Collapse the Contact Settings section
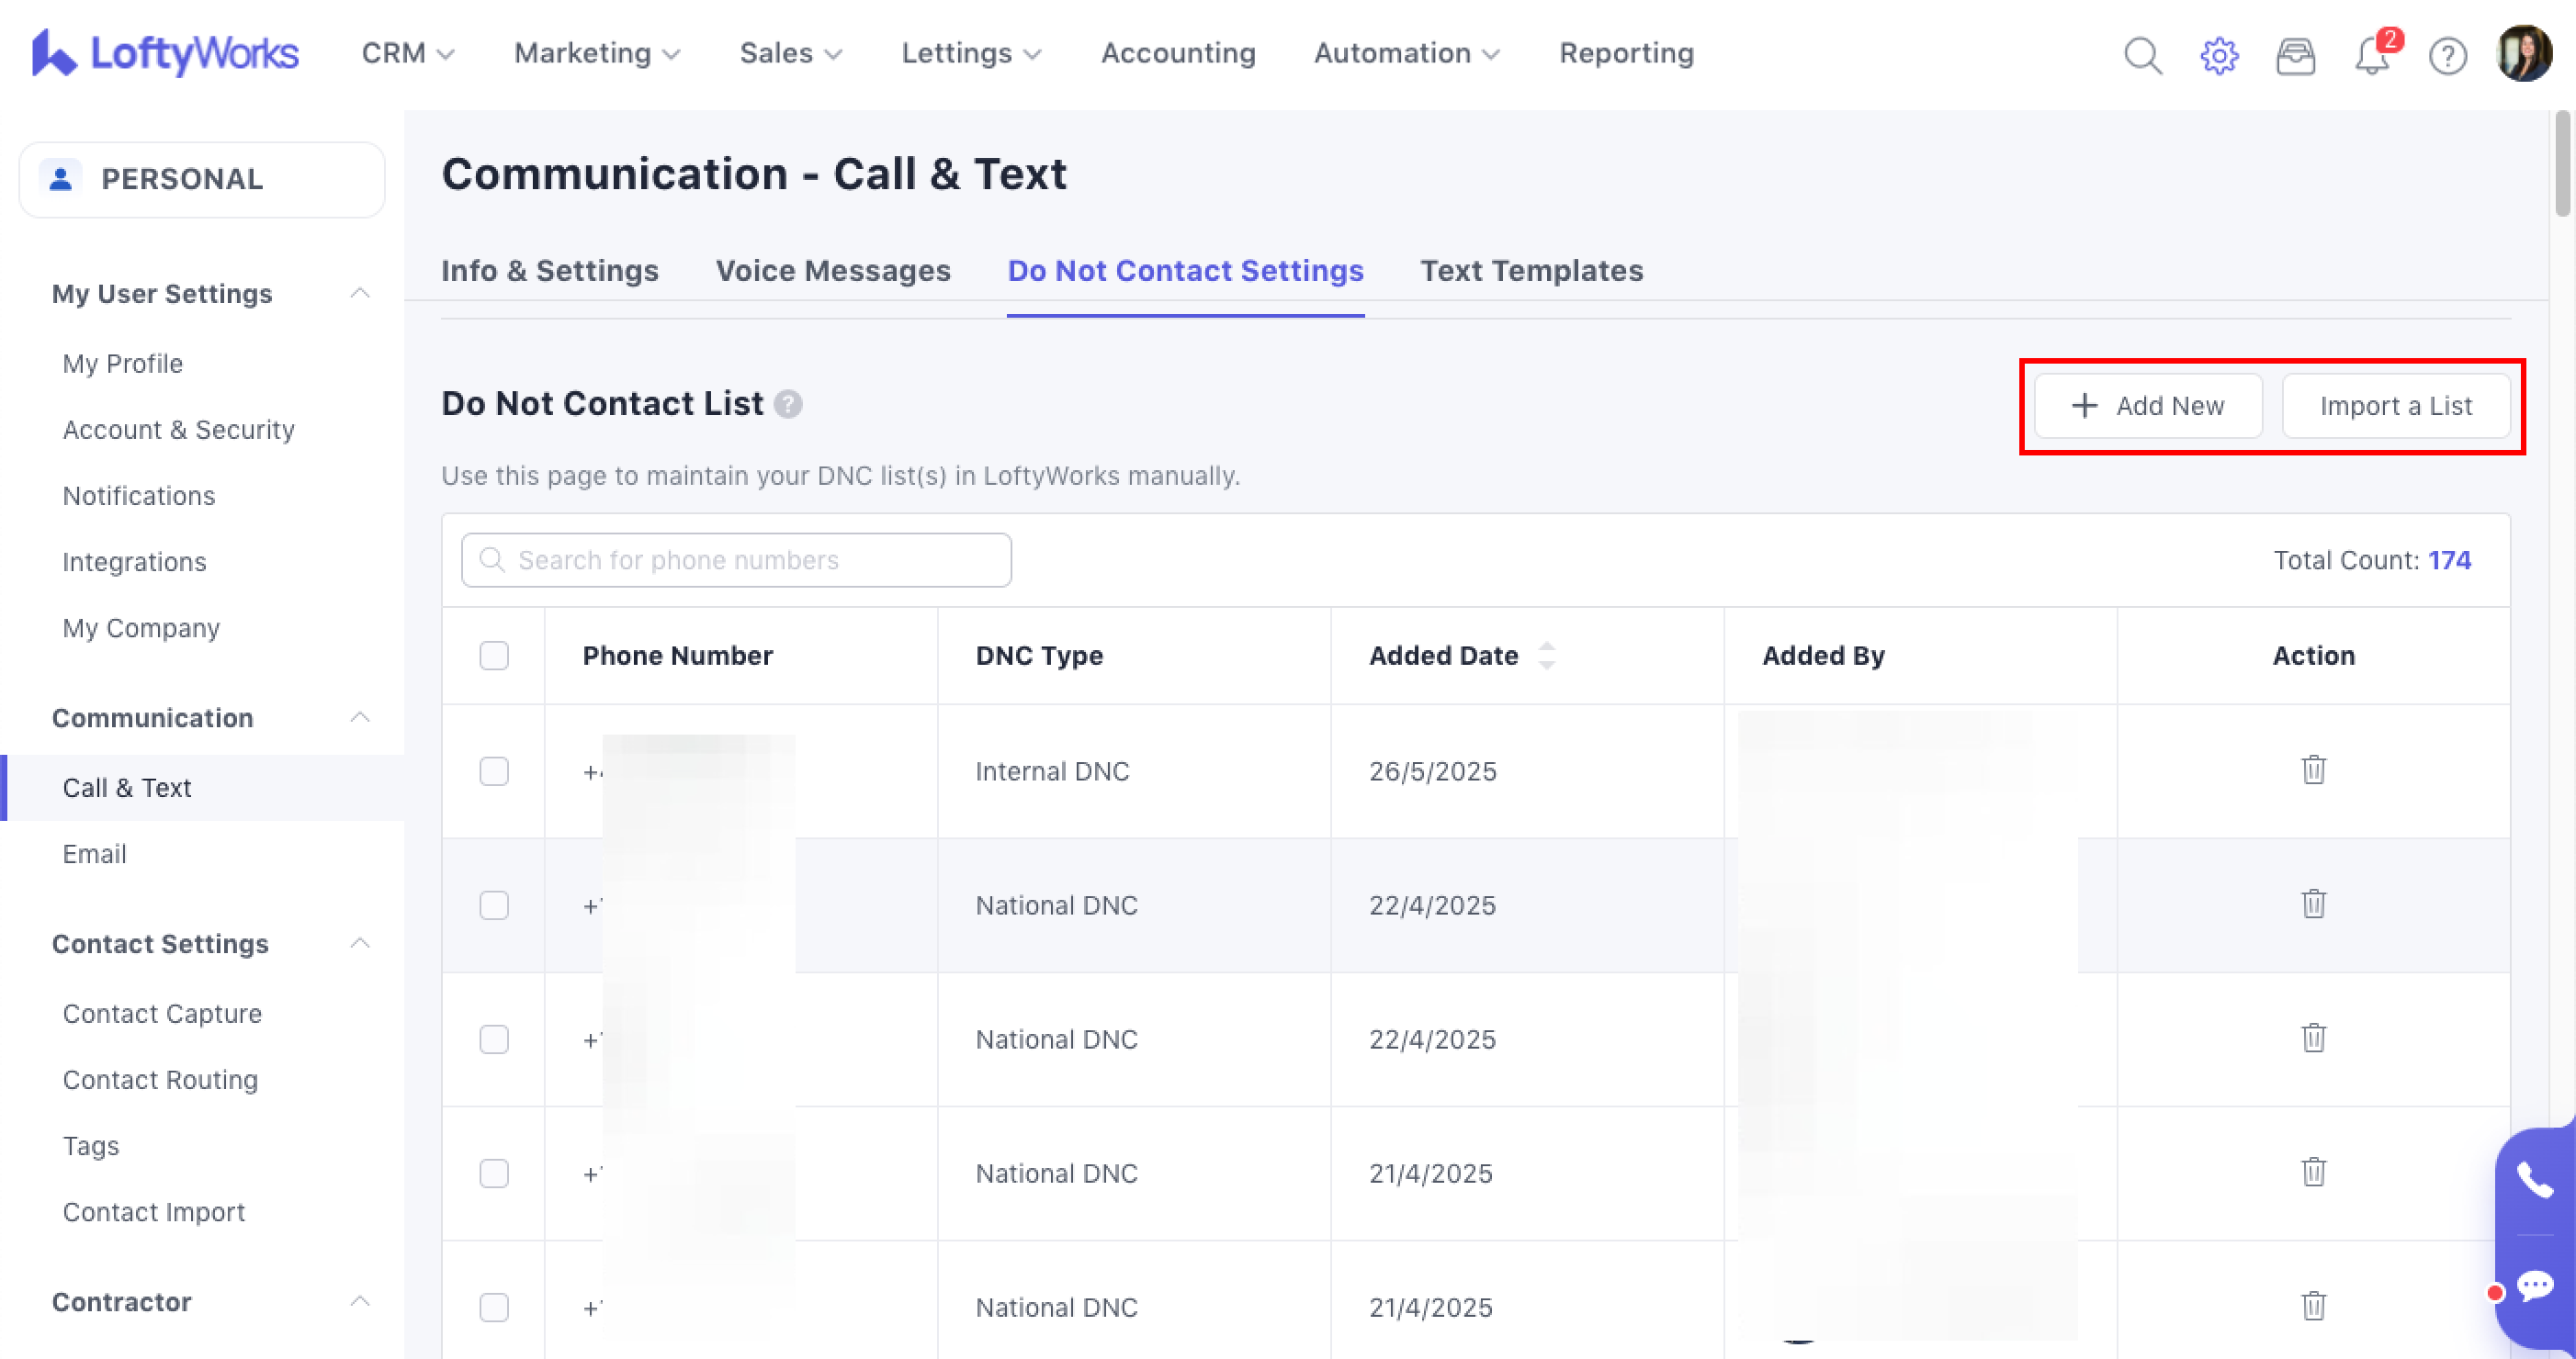 360,943
